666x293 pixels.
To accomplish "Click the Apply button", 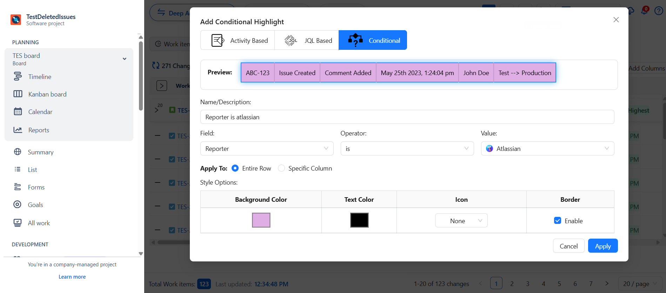I will coord(602,246).
